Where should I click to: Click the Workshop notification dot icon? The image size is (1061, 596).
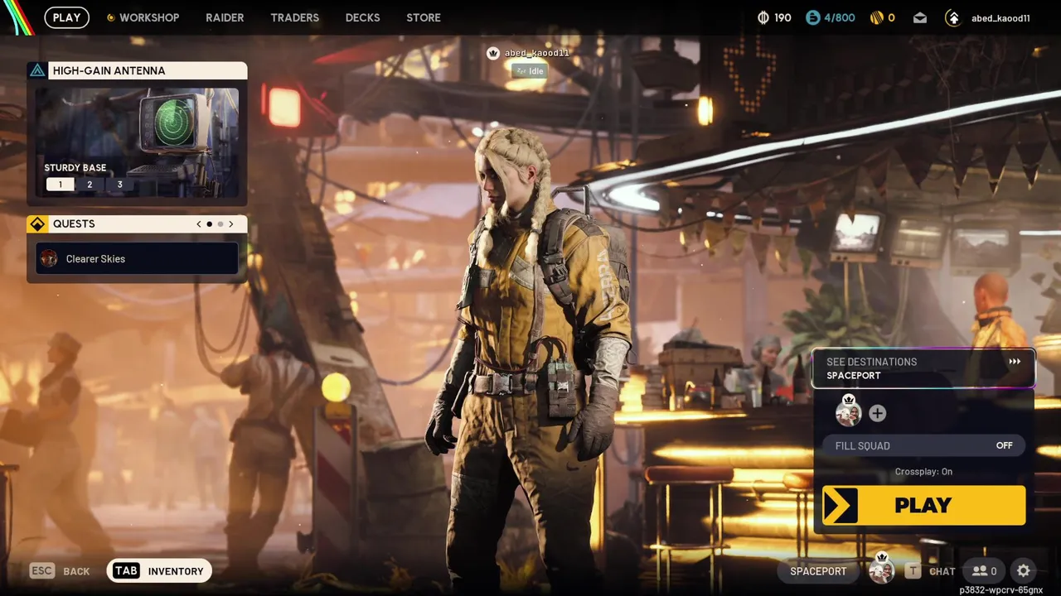pos(110,17)
